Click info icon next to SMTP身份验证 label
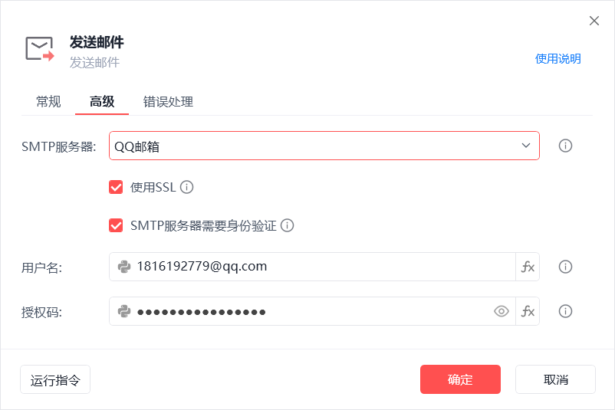Viewport: 615px width, 410px height. tap(288, 226)
